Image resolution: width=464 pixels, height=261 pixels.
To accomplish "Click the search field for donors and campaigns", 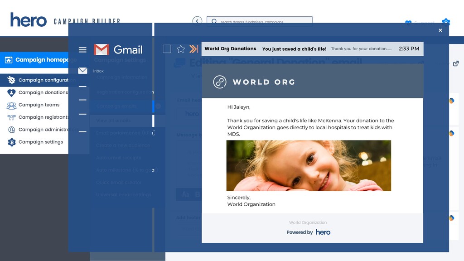I will tap(260, 21).
